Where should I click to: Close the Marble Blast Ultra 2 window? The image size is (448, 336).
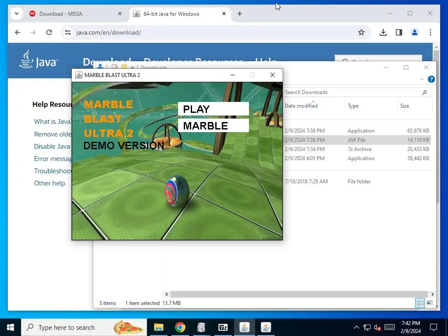pyautogui.click(x=273, y=75)
